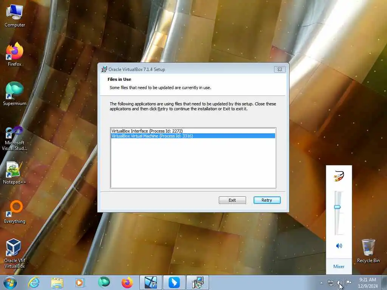Open Firefox from the taskbar
Screen dimensions: 387x290
pos(127,282)
